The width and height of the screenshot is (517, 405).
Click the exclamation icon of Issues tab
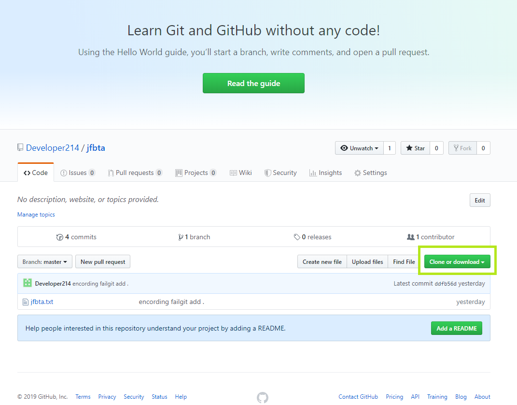[x=64, y=173]
